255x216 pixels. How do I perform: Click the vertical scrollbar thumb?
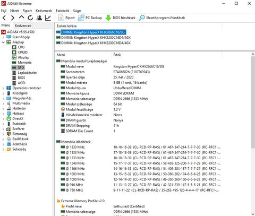tap(253, 102)
